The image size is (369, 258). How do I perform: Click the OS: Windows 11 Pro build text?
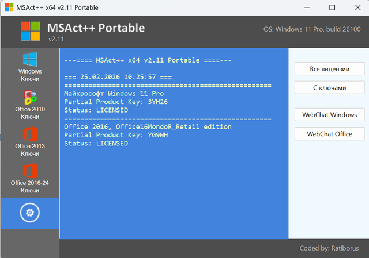(x=312, y=29)
